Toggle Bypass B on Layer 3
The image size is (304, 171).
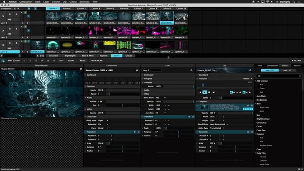coord(10,14)
